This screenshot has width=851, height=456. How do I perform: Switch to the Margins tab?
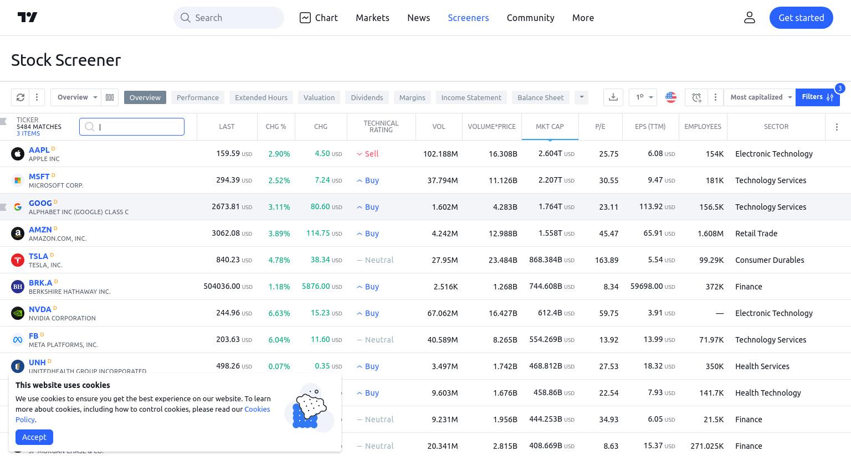pos(412,97)
